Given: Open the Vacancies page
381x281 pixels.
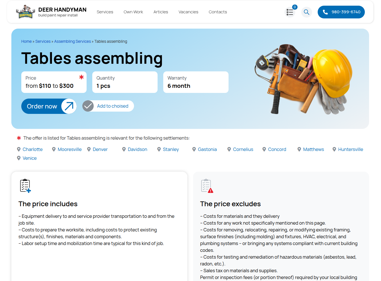Looking at the screenshot, I should click(x=188, y=12).
